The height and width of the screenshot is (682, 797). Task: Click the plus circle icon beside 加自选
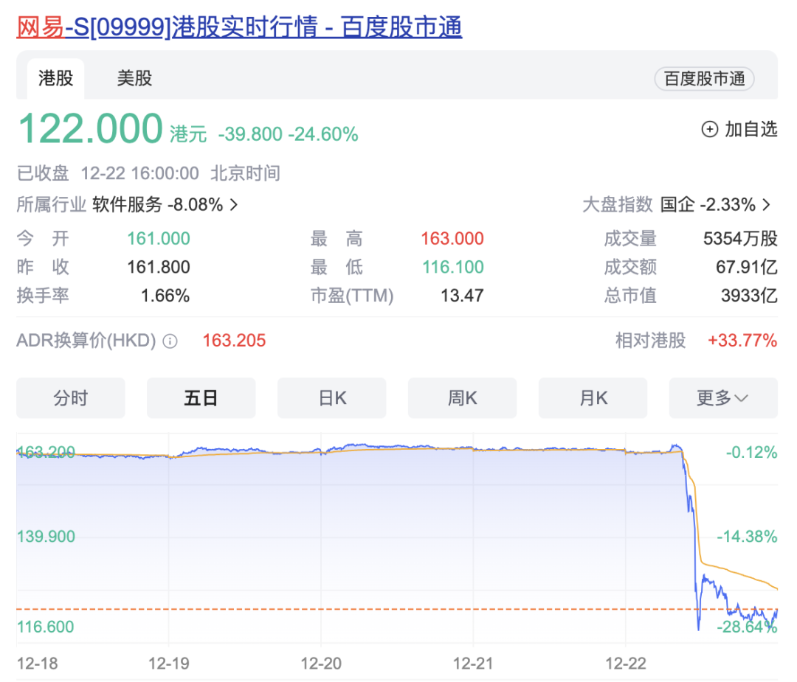[709, 130]
